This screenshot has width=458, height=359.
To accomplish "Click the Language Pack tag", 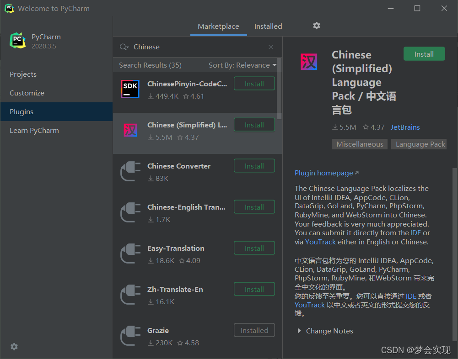I will 419,144.
